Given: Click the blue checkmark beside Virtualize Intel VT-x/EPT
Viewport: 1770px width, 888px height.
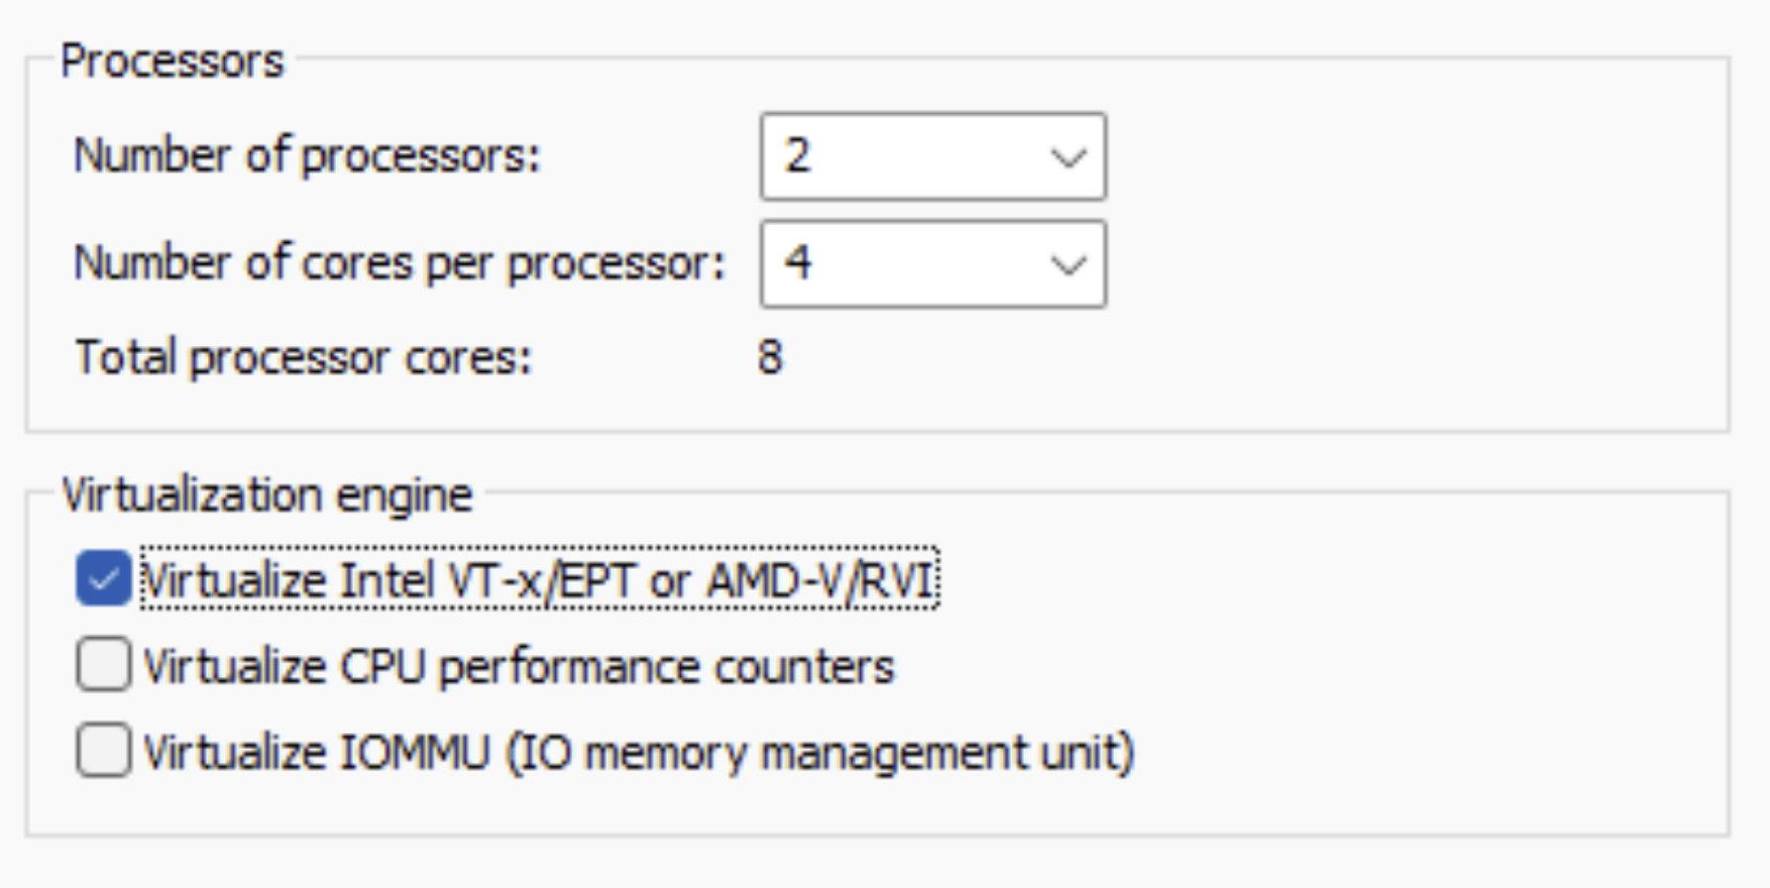Looking at the screenshot, I should [x=104, y=579].
